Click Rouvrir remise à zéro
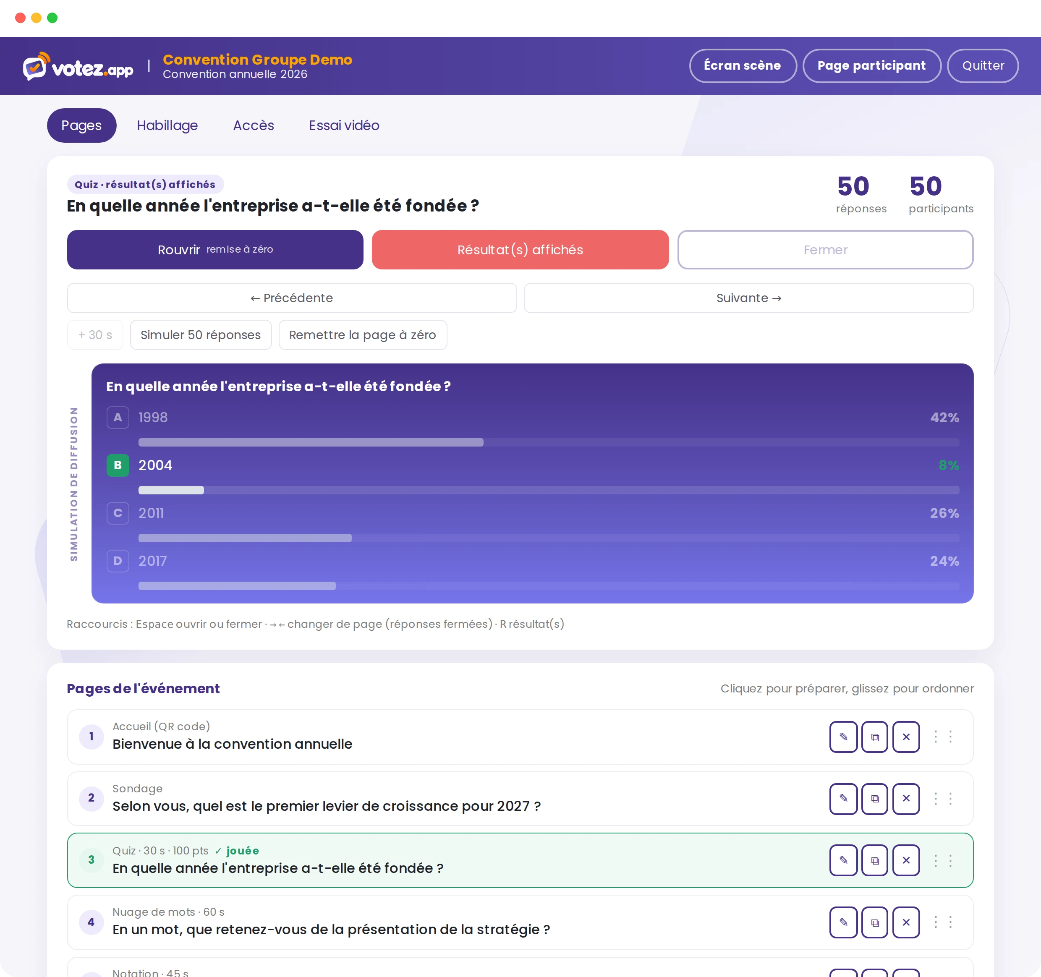This screenshot has width=1041, height=977. (215, 250)
